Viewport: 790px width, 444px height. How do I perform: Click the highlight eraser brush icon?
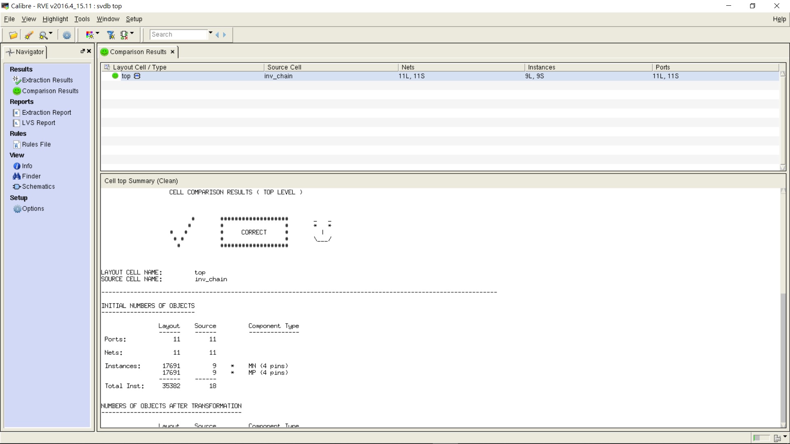[x=28, y=35]
